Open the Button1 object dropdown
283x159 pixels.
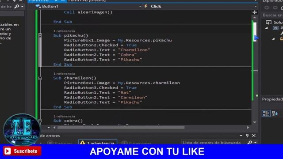140,6
